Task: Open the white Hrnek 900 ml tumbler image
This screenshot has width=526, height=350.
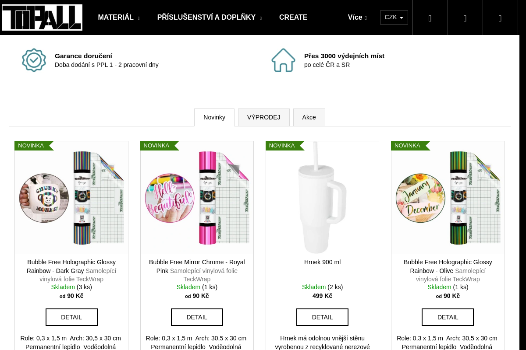Action: (x=322, y=198)
